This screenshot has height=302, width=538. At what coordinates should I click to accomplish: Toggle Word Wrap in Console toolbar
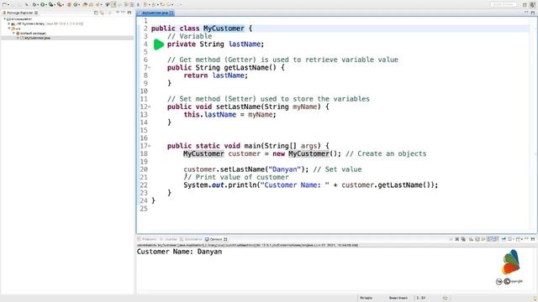483,239
